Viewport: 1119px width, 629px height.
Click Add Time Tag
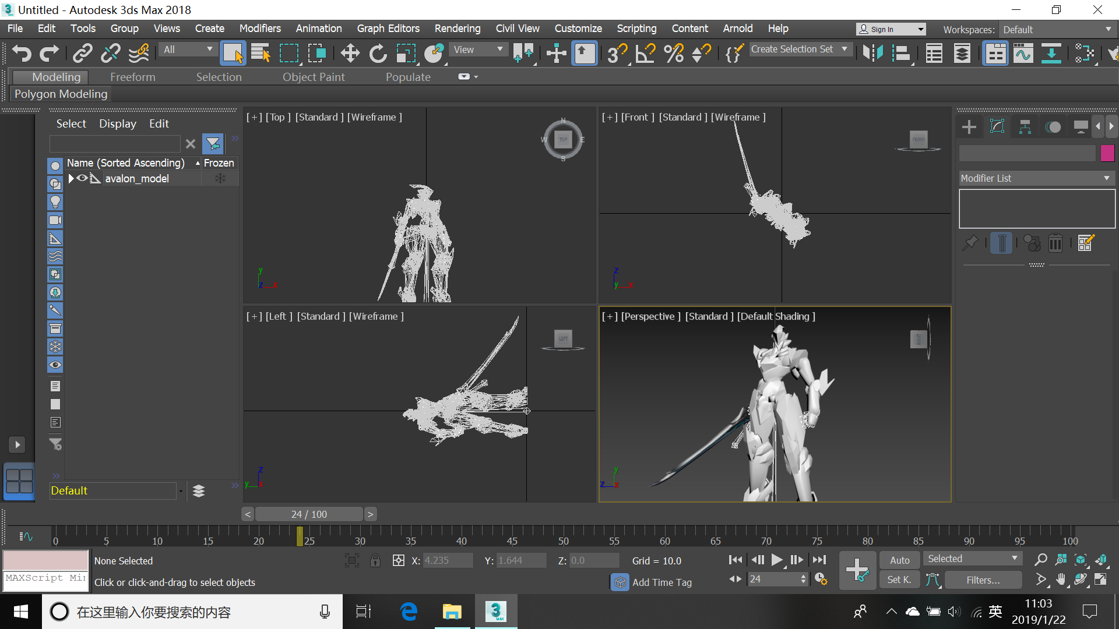(662, 582)
